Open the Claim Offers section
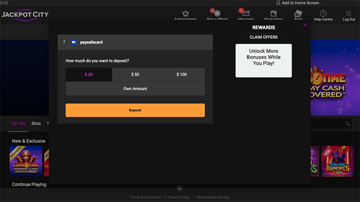The image size is (360, 202). click(x=264, y=37)
